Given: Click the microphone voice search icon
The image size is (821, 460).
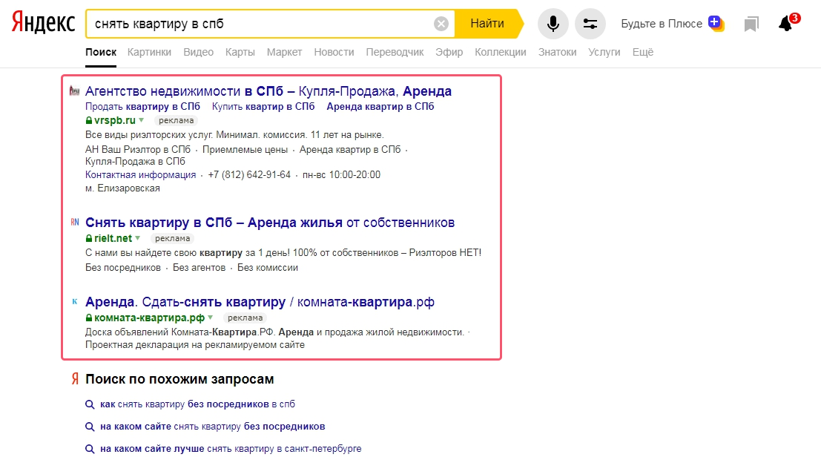Looking at the screenshot, I should pos(553,24).
